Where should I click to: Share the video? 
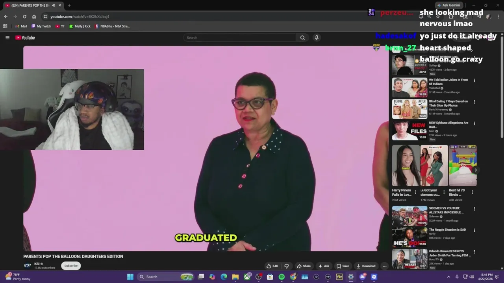point(304,266)
